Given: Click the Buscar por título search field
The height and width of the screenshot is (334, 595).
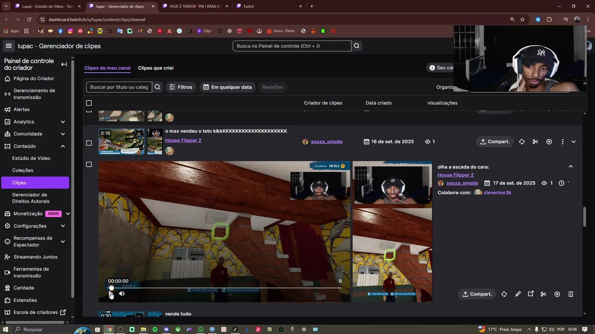Looking at the screenshot, I should (x=119, y=87).
